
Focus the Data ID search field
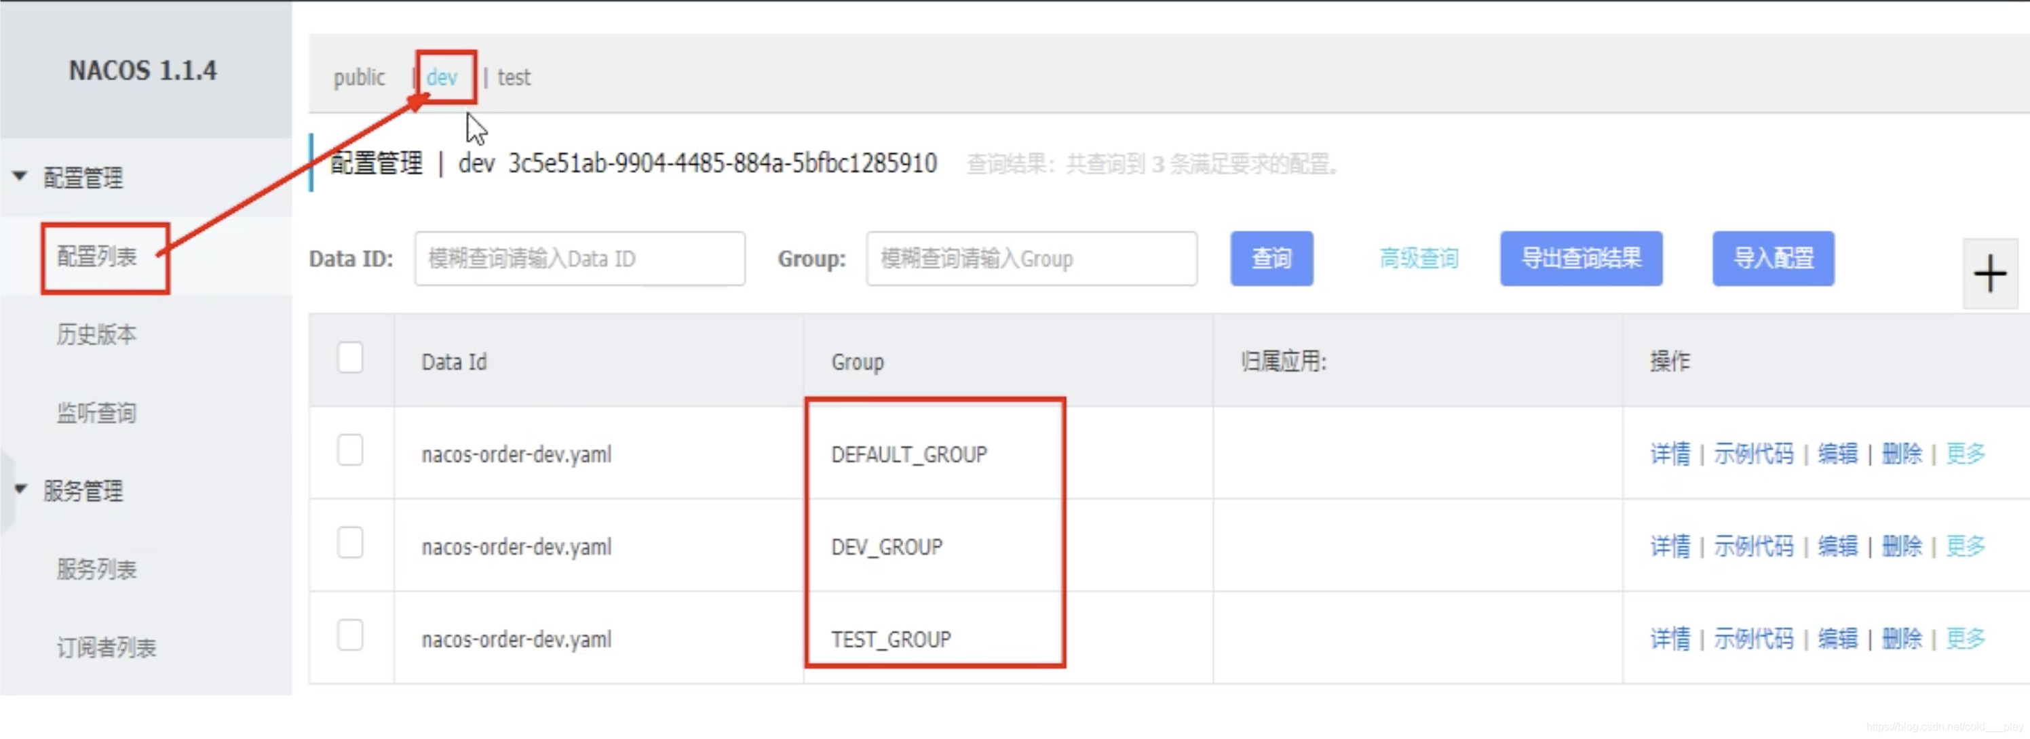[x=580, y=258]
